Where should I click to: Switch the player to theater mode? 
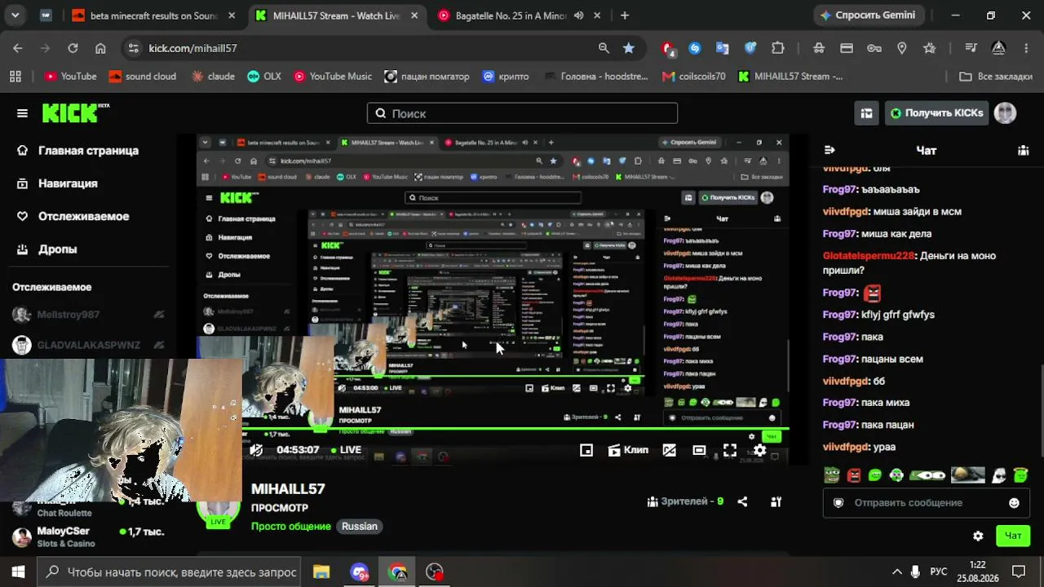pyautogui.click(x=699, y=450)
